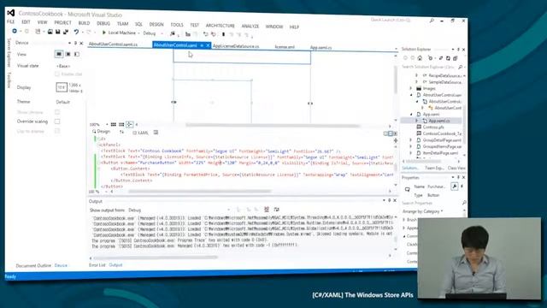Switch to Team Explorer tab
This screenshot has width=547, height=308.
click(x=434, y=168)
